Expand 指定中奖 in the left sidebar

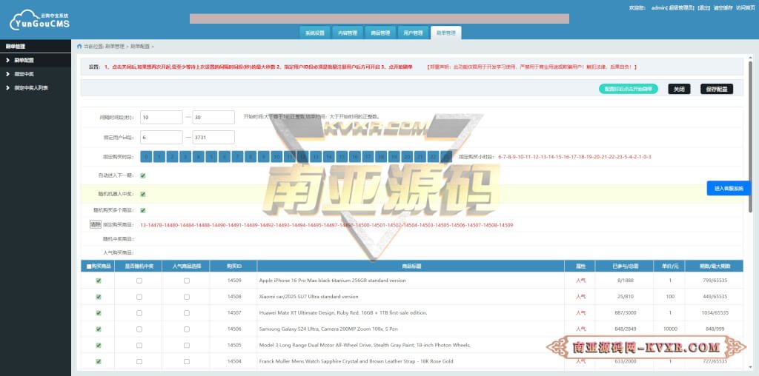point(24,74)
